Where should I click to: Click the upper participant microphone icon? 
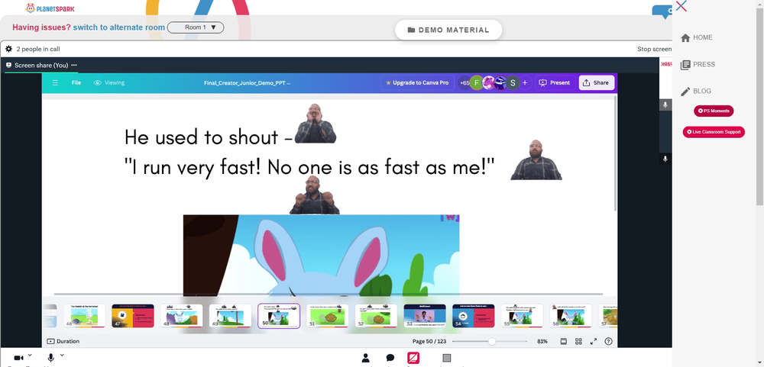point(665,105)
